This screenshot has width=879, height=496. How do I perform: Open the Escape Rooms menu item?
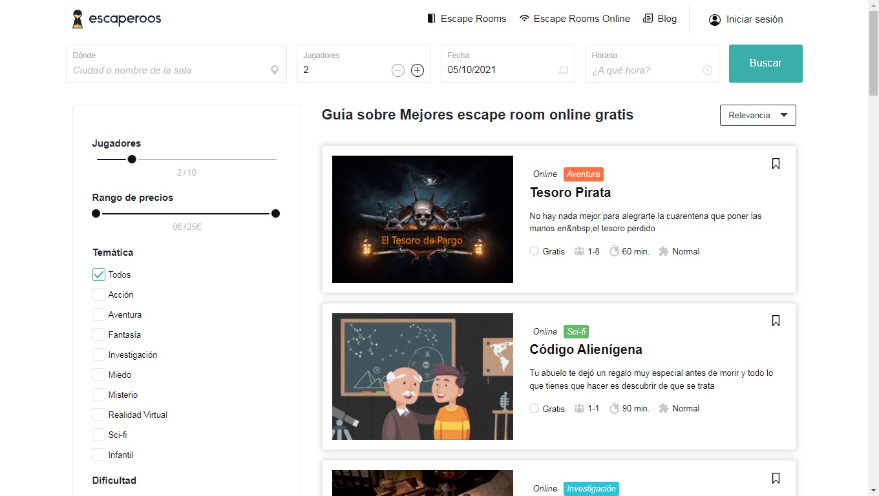tap(467, 19)
